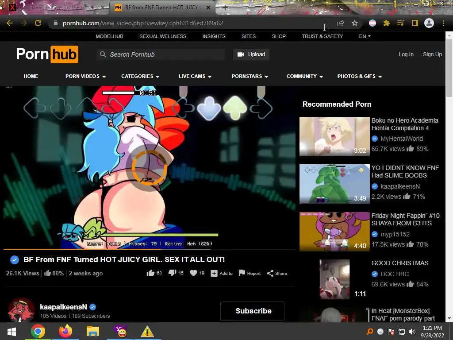Image resolution: width=453 pixels, height=340 pixels.
Task: Click the Upload button
Action: tap(251, 54)
